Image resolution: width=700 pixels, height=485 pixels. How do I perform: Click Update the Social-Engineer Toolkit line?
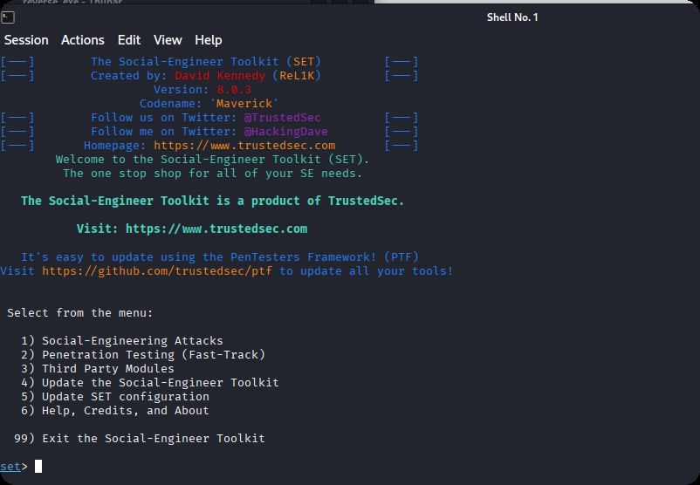[160, 383]
